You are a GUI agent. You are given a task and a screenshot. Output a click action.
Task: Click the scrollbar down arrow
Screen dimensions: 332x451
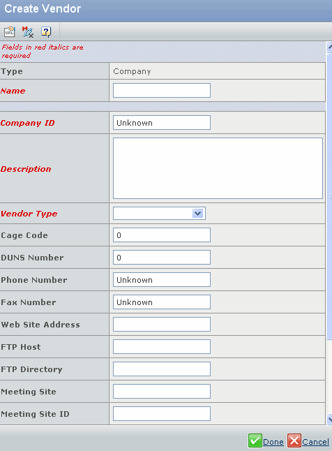329,419
